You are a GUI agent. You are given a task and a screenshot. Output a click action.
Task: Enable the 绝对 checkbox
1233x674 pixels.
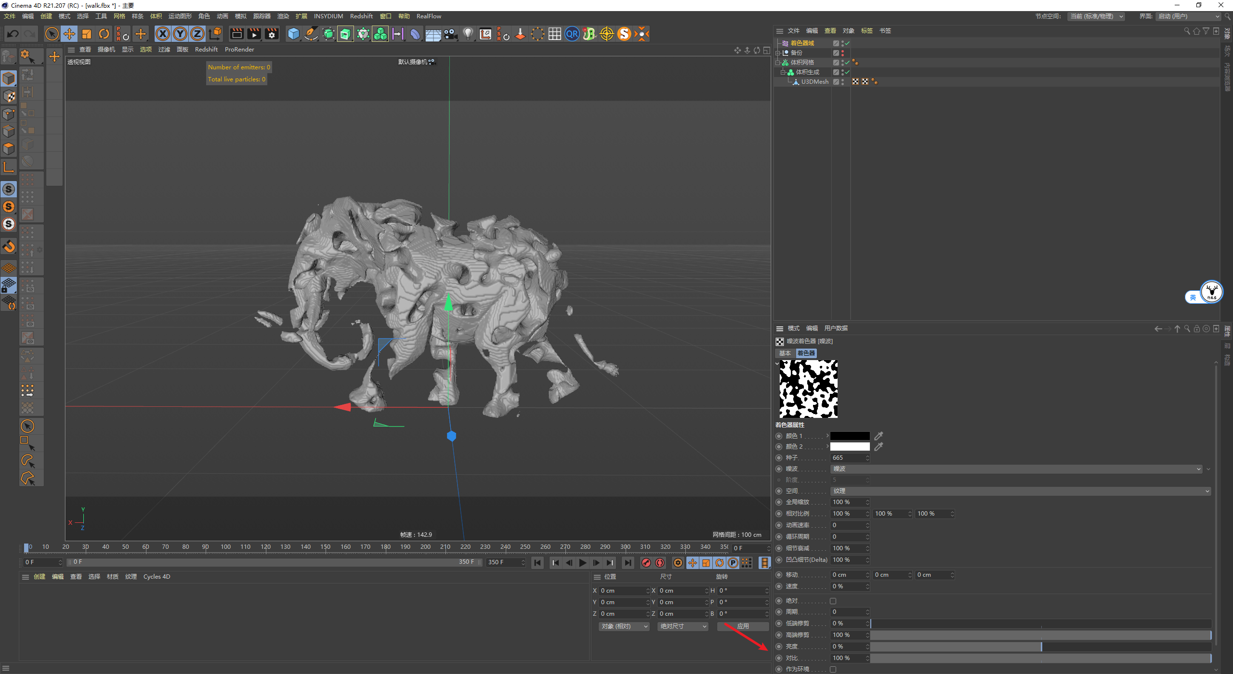point(833,601)
